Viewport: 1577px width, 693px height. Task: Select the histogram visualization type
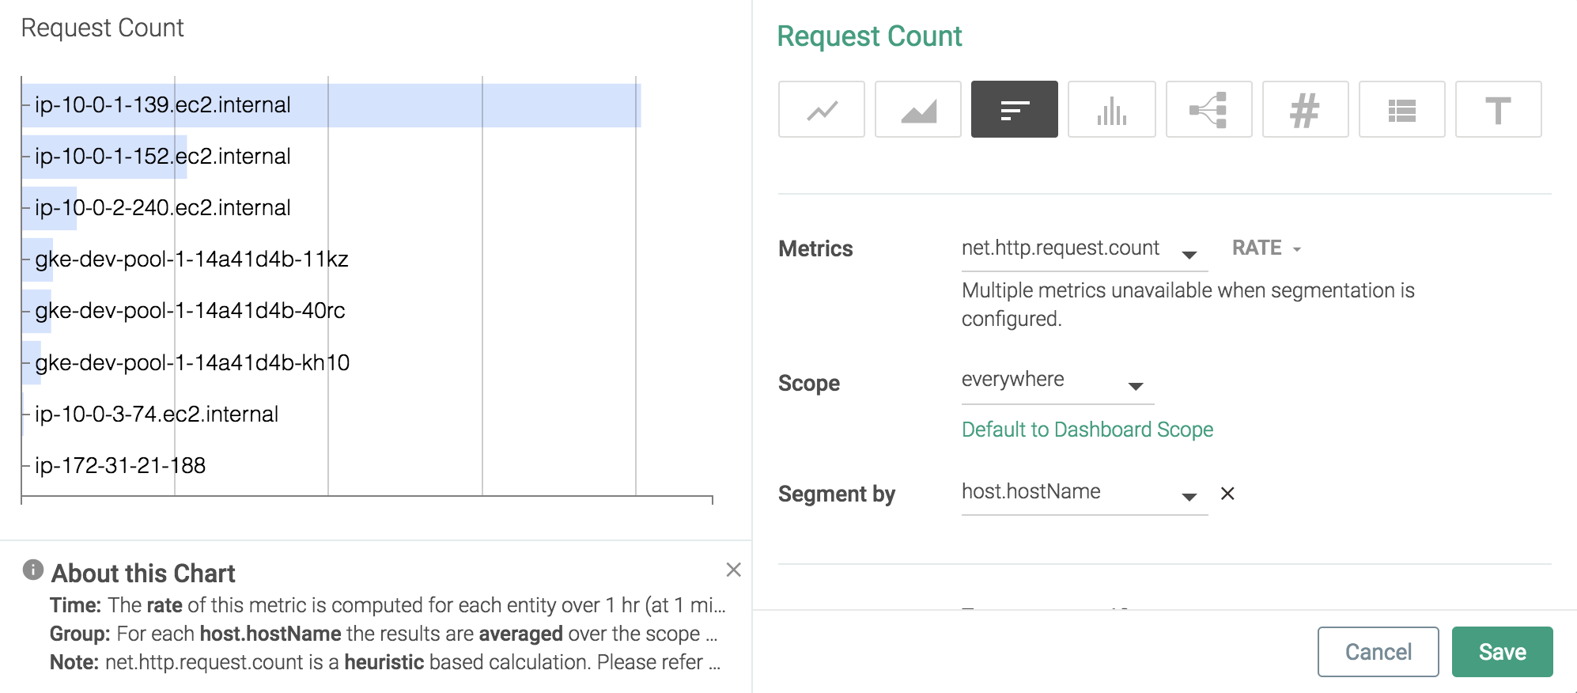point(1111,109)
